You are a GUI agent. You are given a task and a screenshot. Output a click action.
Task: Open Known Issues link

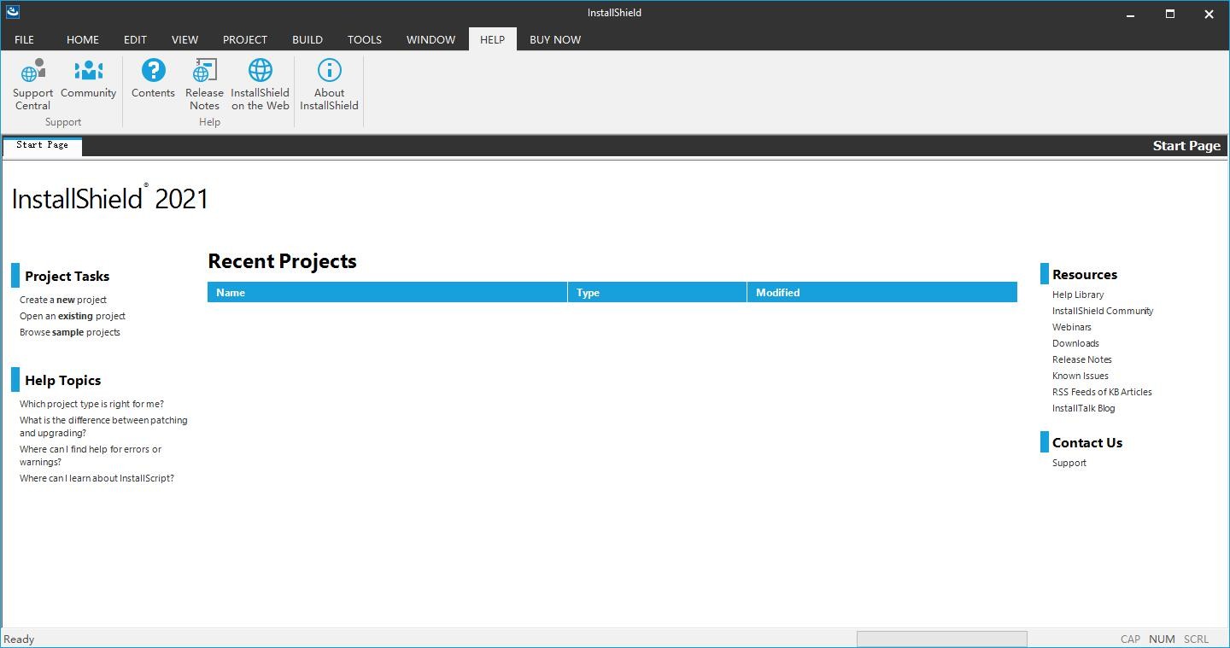coord(1081,376)
